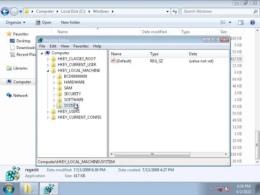Screen dimensions: 260x195
Task: Click the muted volume tray icon
Action: tap(227, 189)
